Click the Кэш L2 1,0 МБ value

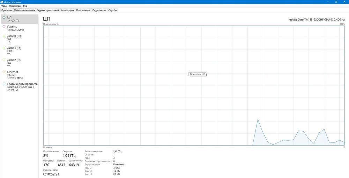117,171
